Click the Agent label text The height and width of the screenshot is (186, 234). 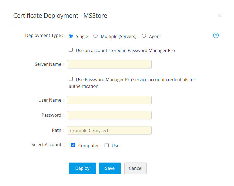(x=155, y=36)
